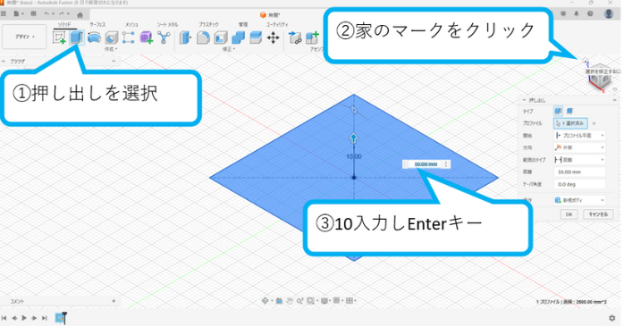This screenshot has height=326, width=624.
Task: Open the display settings dropdown in navigation bar
Action: pos(326,301)
